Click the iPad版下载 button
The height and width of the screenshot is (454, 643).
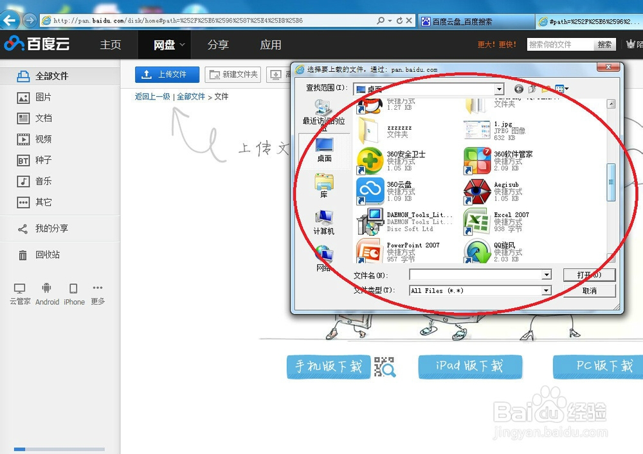(470, 367)
